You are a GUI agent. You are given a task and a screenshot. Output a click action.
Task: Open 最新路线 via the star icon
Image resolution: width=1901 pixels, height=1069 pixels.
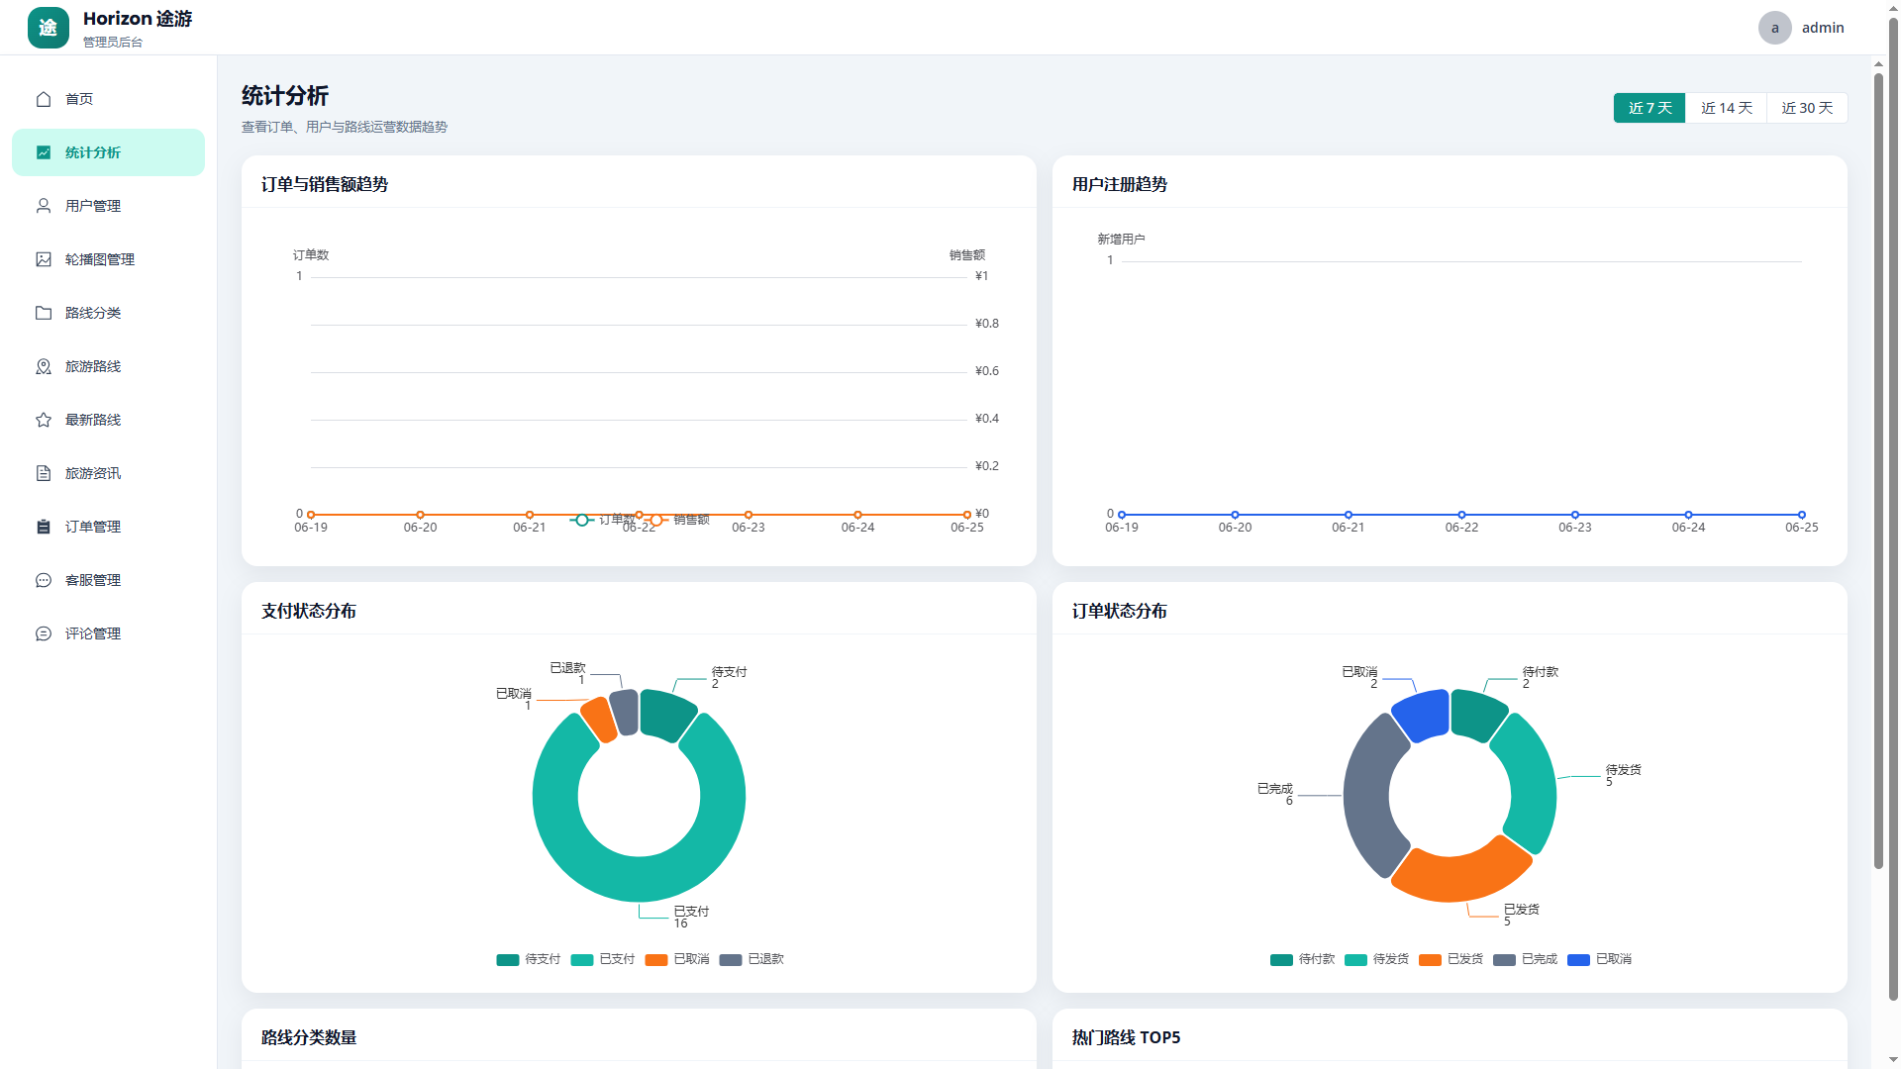click(44, 420)
